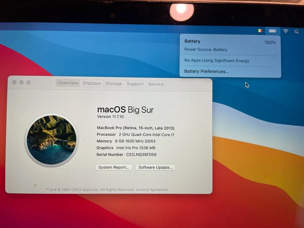
Task: Click the Software Update button
Action: (155, 167)
